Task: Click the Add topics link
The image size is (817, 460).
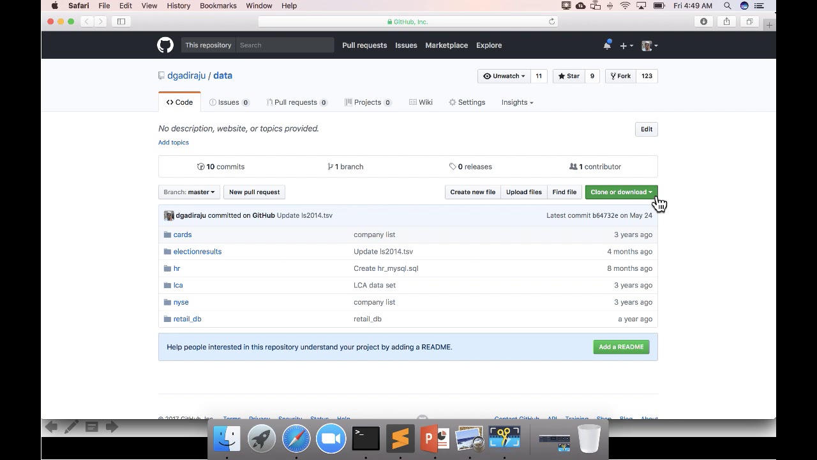Action: [174, 142]
